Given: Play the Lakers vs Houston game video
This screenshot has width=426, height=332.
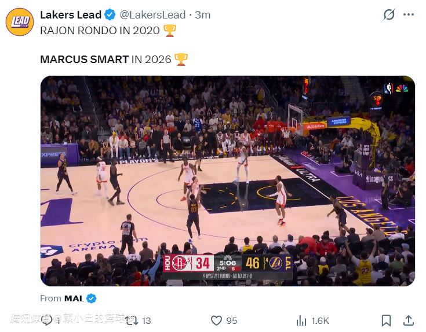Looking at the screenshot, I should tap(227, 181).
